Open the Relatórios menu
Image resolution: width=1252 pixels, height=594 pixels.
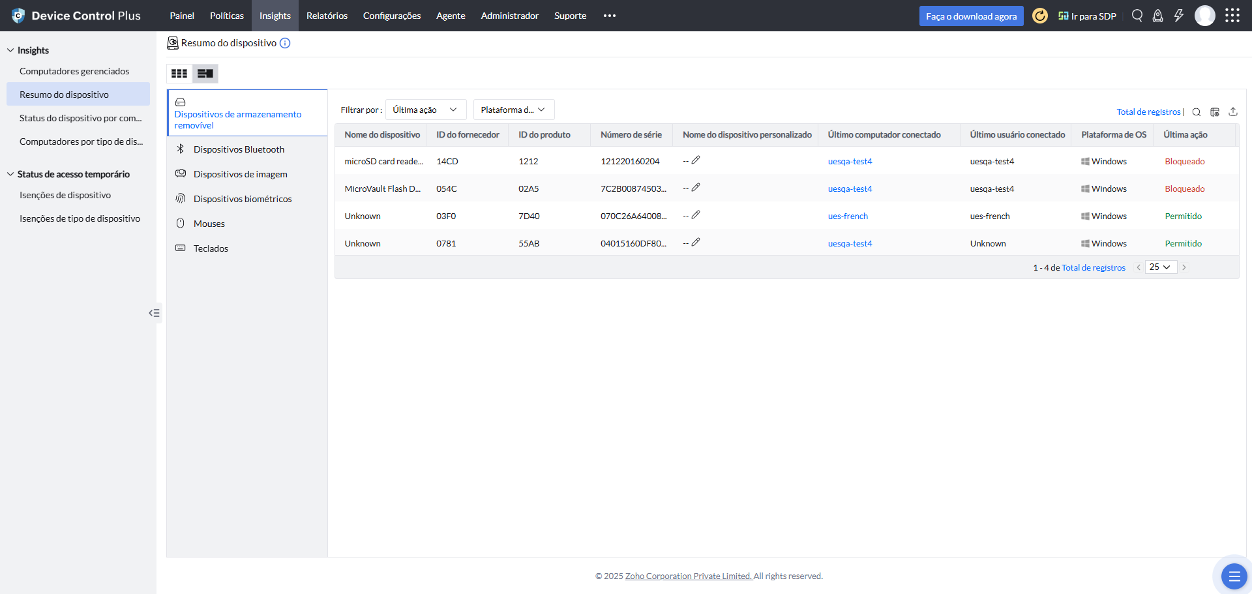tap(327, 16)
